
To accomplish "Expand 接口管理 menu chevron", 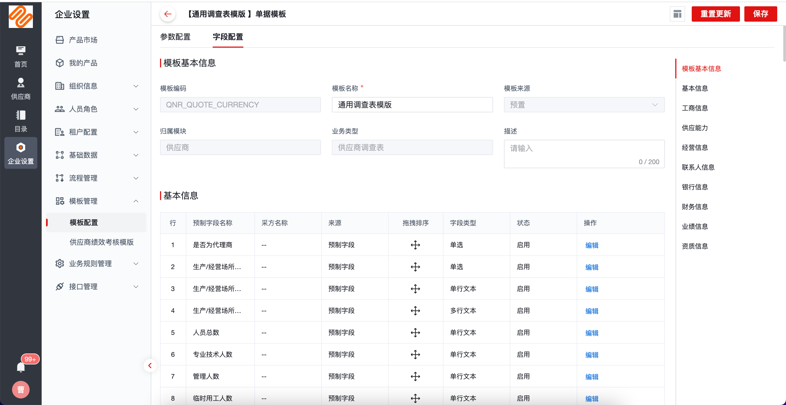I will (x=136, y=287).
